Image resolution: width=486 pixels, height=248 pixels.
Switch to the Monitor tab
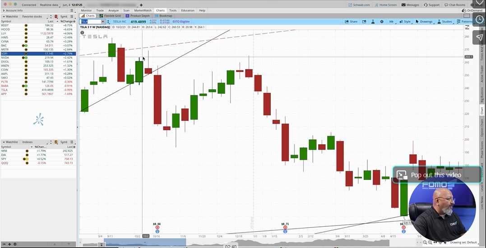coord(86,10)
